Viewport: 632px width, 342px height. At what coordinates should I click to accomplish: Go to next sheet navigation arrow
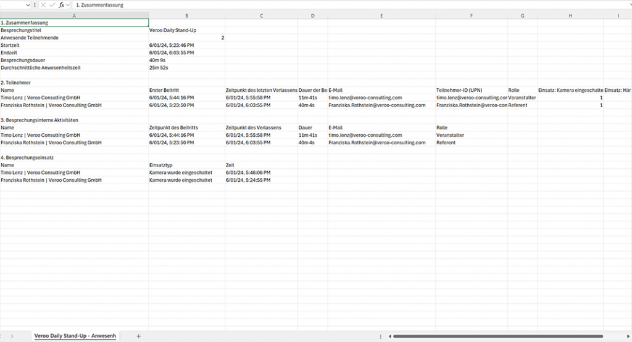12,336
